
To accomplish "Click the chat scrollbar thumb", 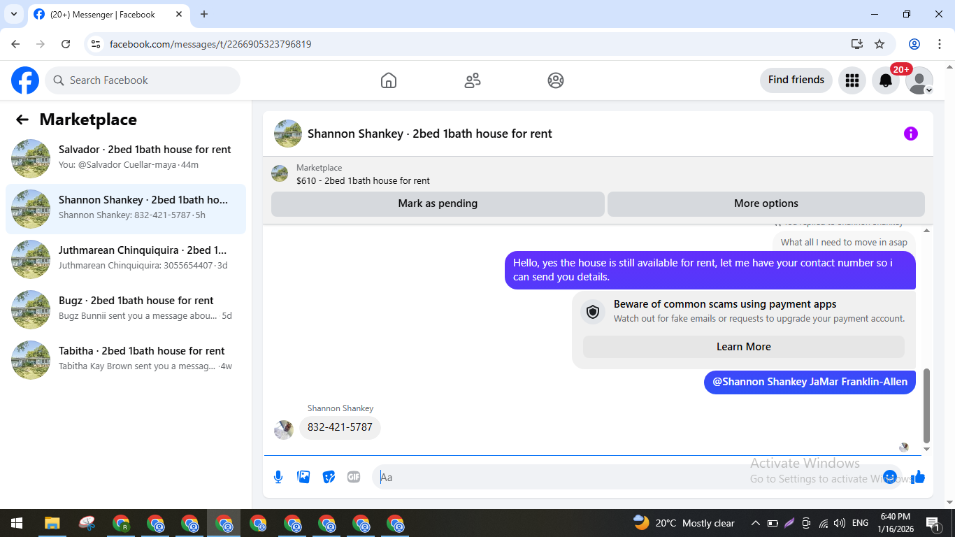I will coord(927,406).
